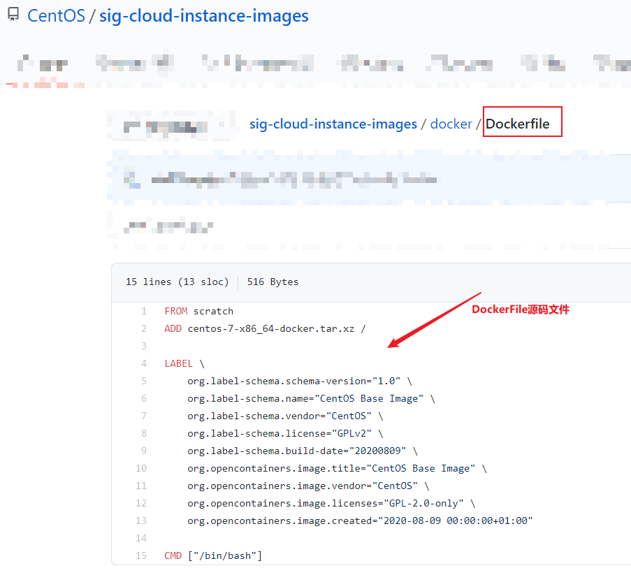Image resolution: width=631 pixels, height=575 pixels.
Task: Click the '516 Bytes' file size text
Action: 273,282
